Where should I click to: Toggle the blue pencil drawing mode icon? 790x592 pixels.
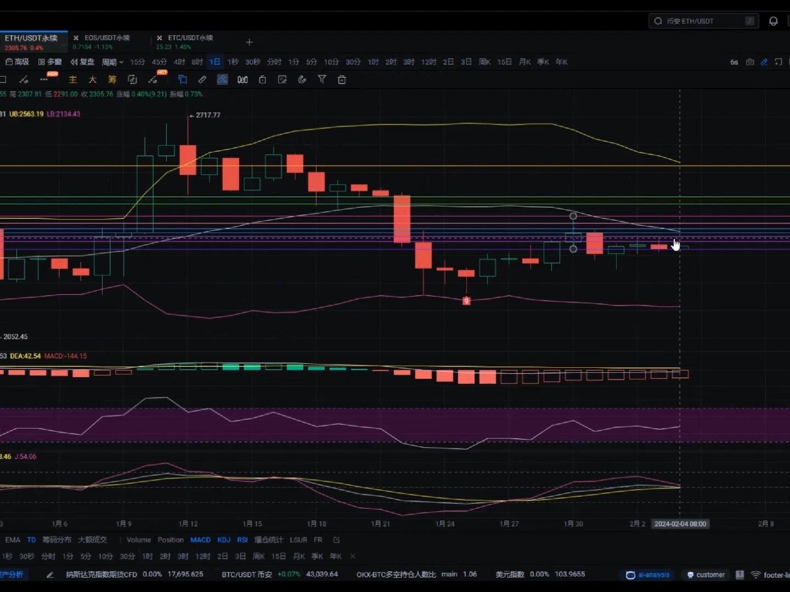(x=764, y=62)
